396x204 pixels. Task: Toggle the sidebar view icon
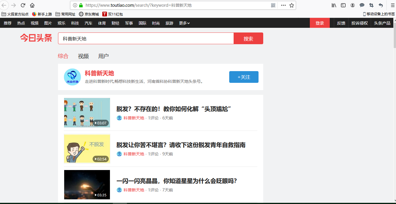[x=343, y=5]
